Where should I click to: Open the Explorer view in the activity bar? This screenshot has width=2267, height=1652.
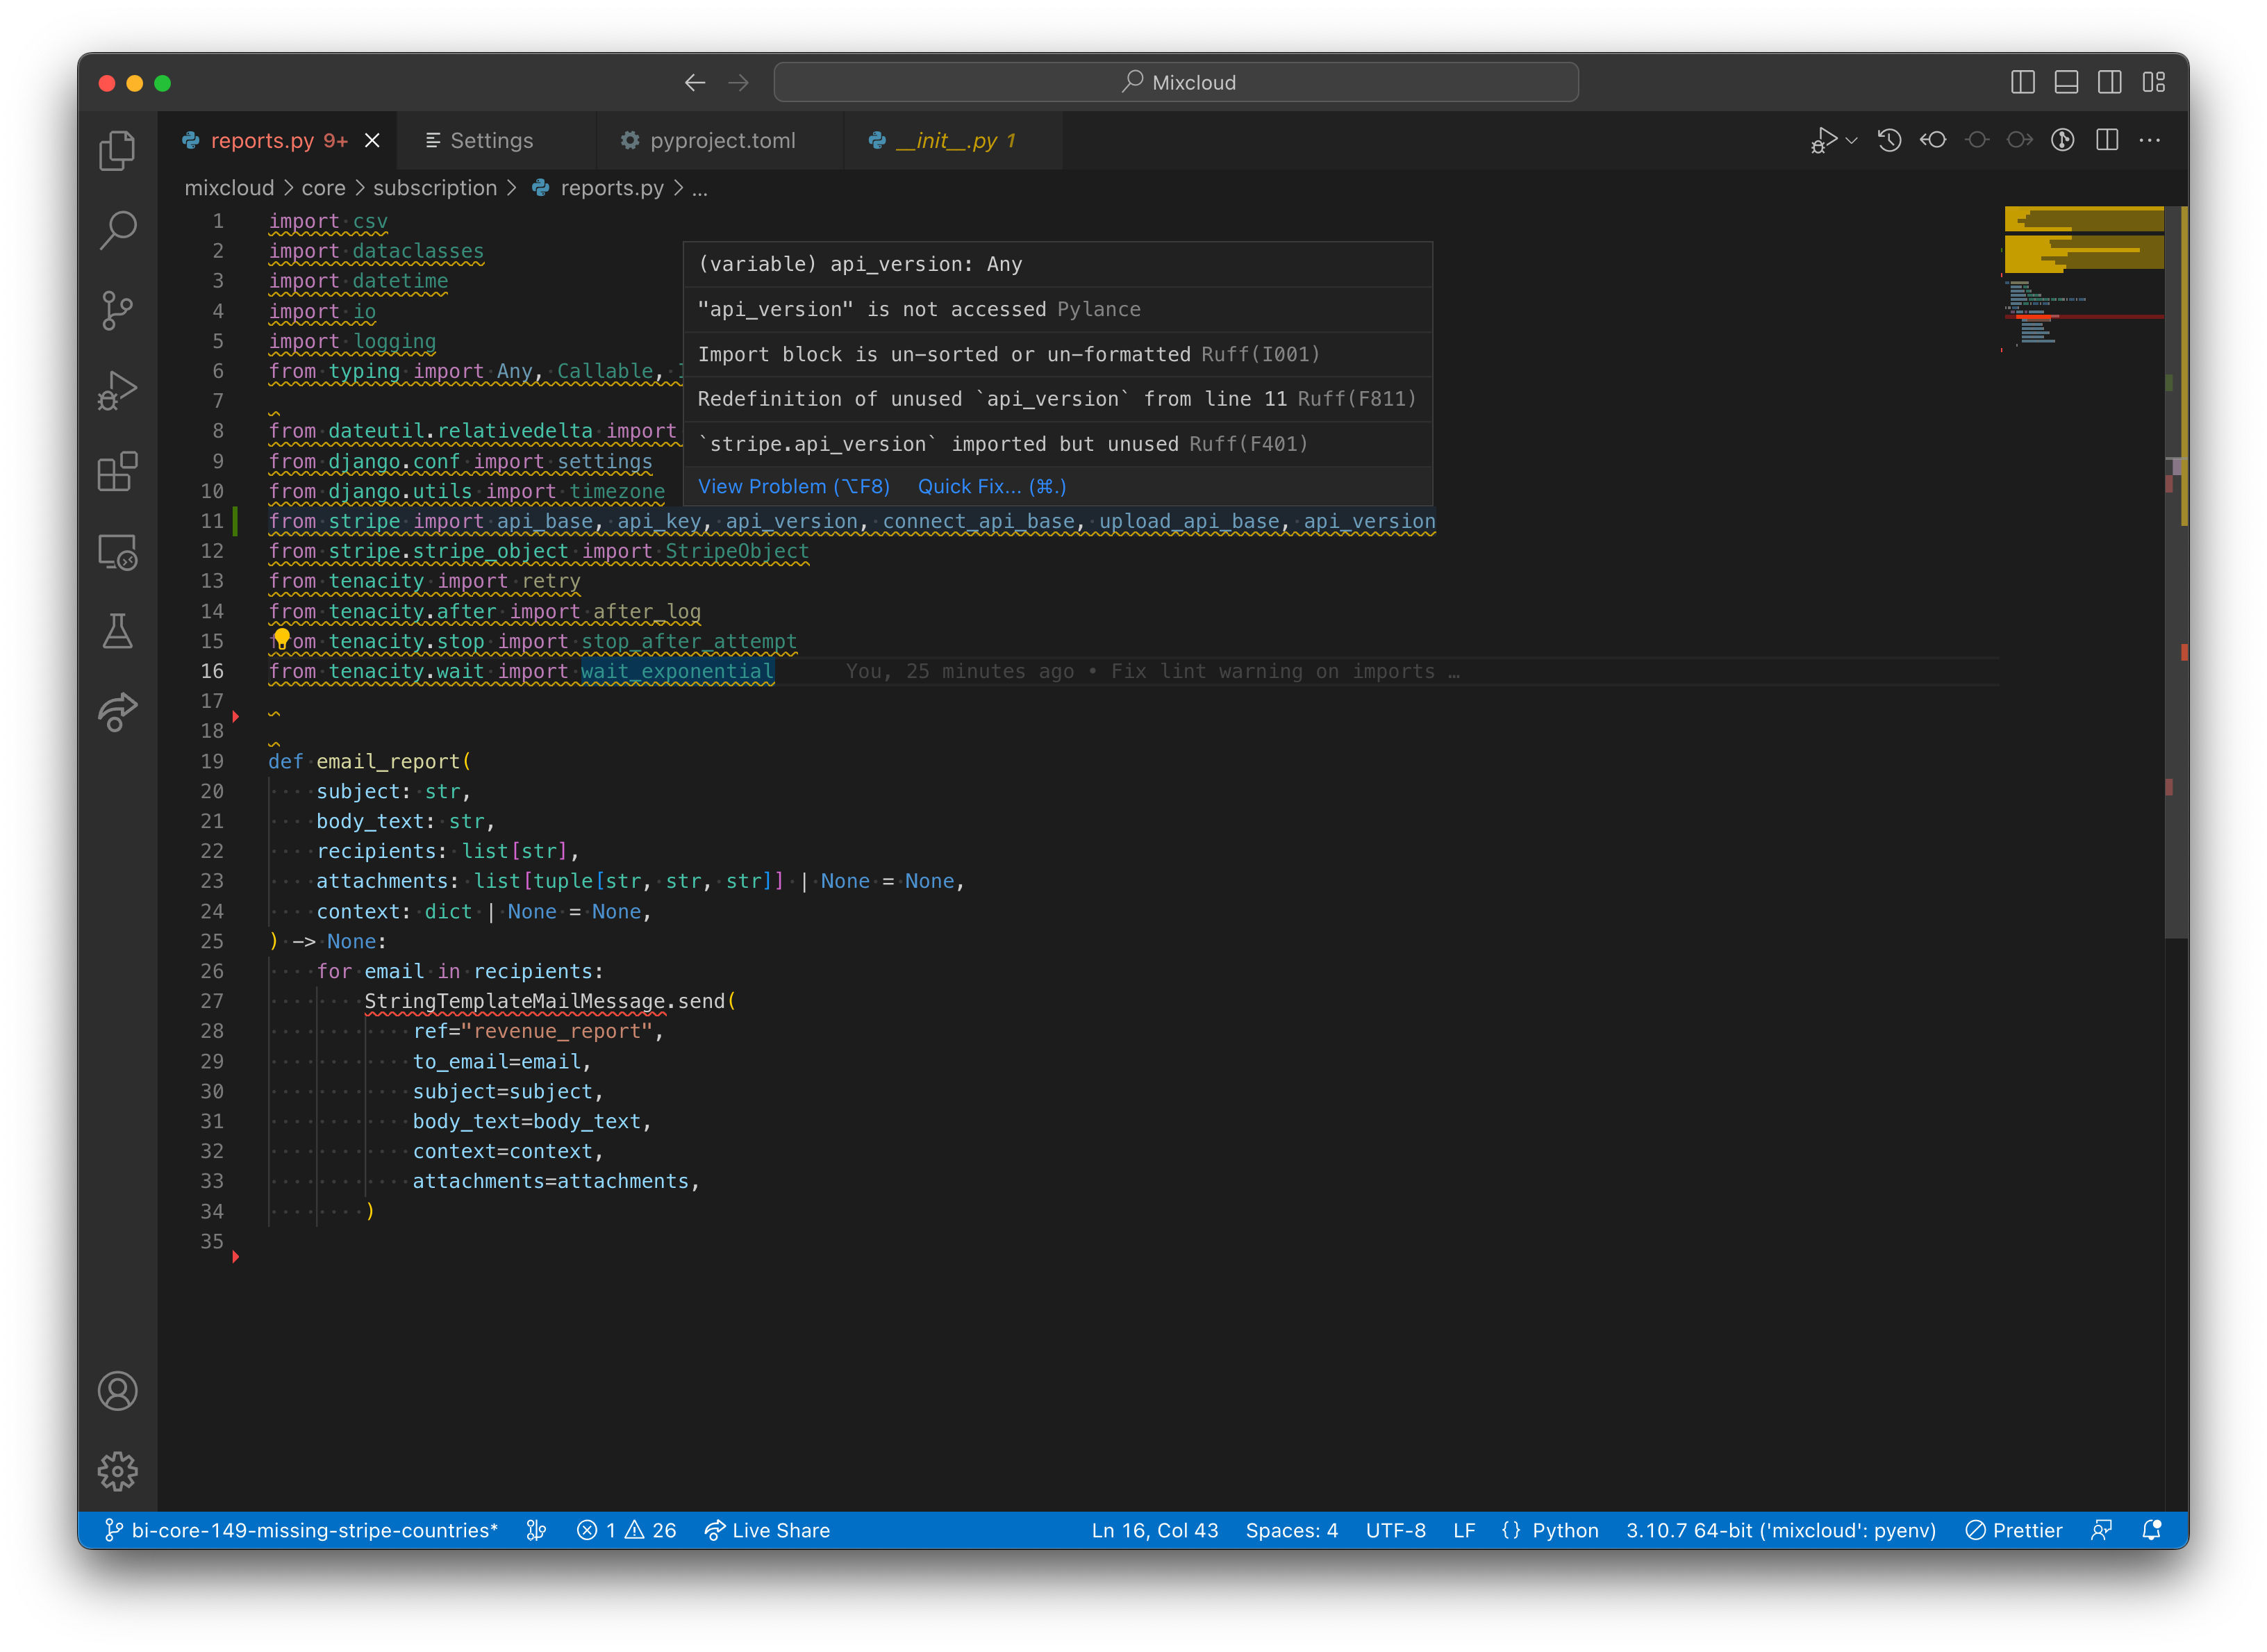click(118, 150)
